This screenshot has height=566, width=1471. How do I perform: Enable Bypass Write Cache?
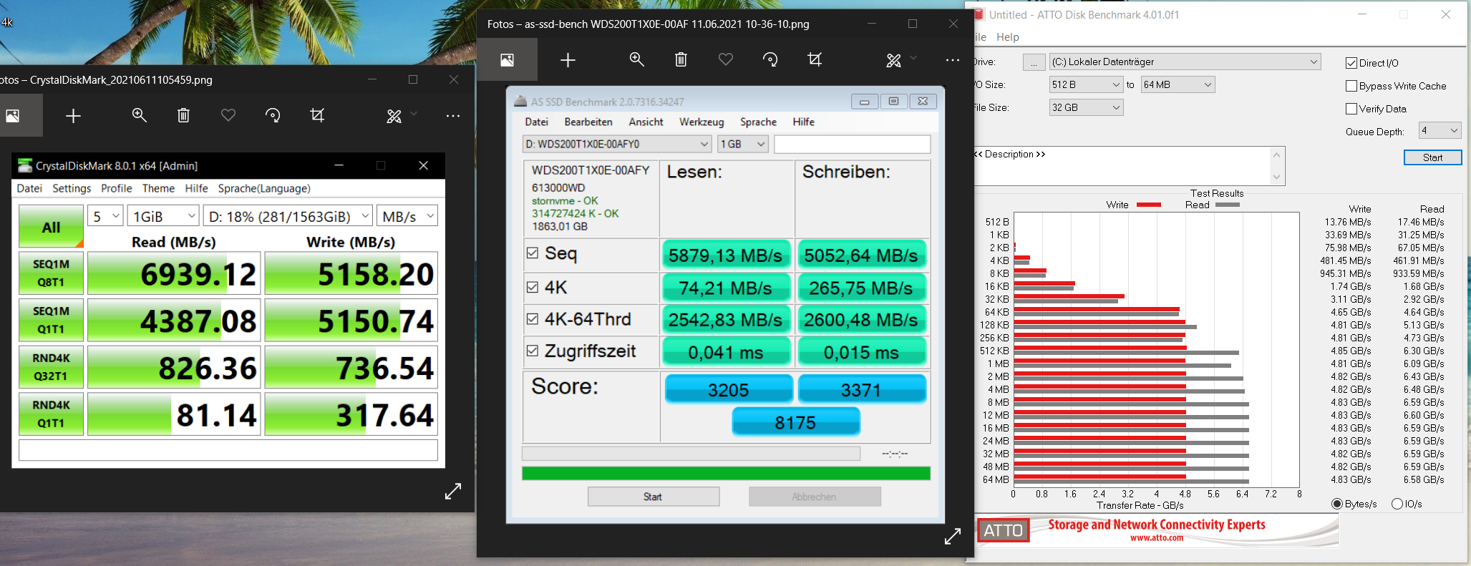pyautogui.click(x=1351, y=86)
